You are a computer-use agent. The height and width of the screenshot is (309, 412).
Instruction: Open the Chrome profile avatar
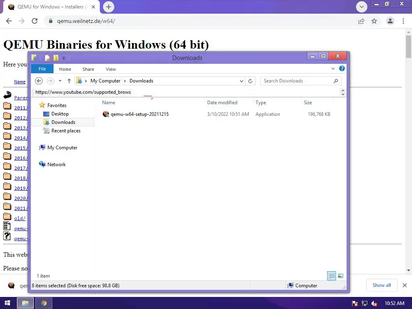pyautogui.click(x=390, y=21)
